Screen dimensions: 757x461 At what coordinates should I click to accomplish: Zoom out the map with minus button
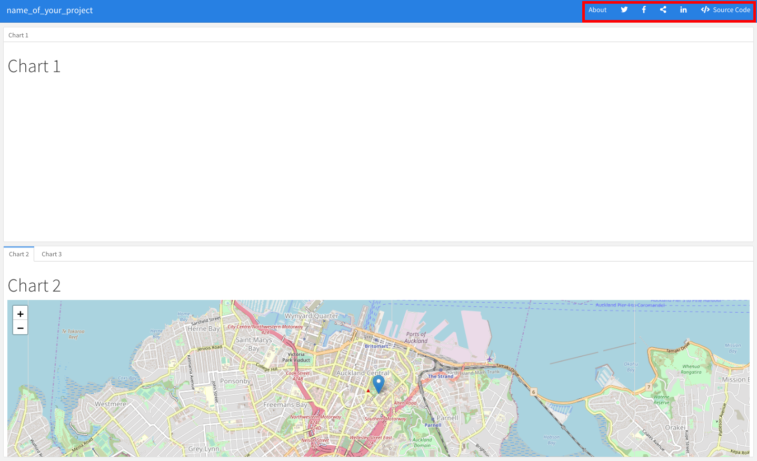(20, 328)
